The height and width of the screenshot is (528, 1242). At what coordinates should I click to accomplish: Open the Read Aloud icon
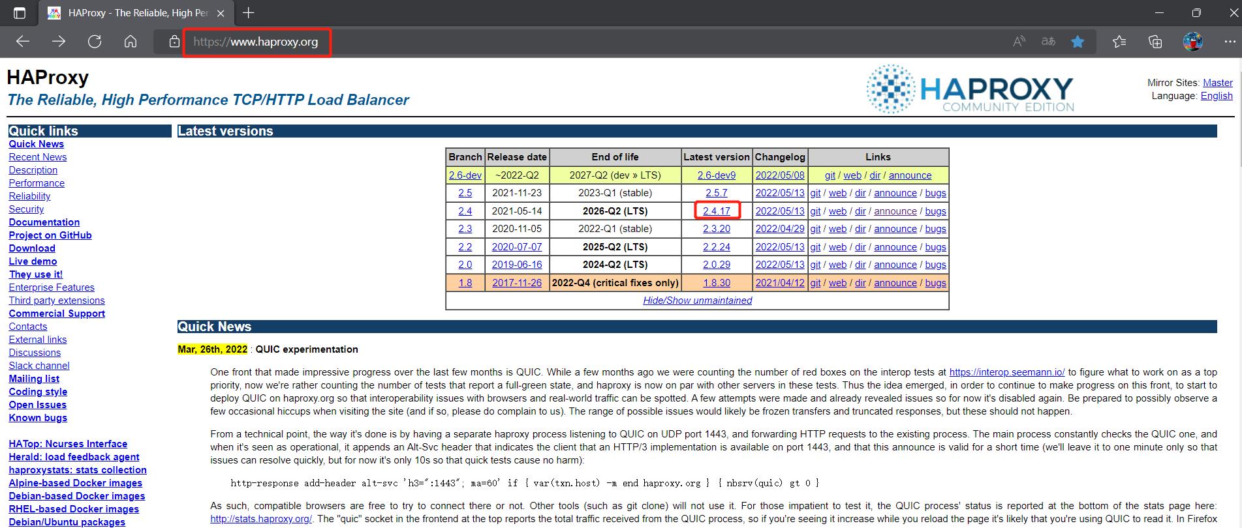(1019, 42)
